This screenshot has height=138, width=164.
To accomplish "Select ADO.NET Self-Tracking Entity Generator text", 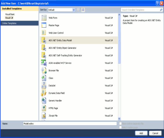I will [x=65, y=55].
